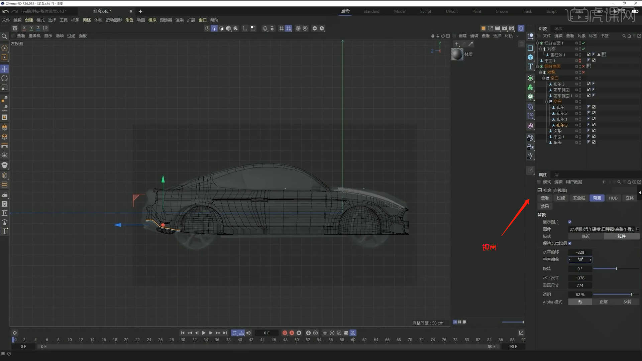The image size is (642, 361).
Task: Select the Scale tool in the left toolbar
Action: tap(4, 88)
